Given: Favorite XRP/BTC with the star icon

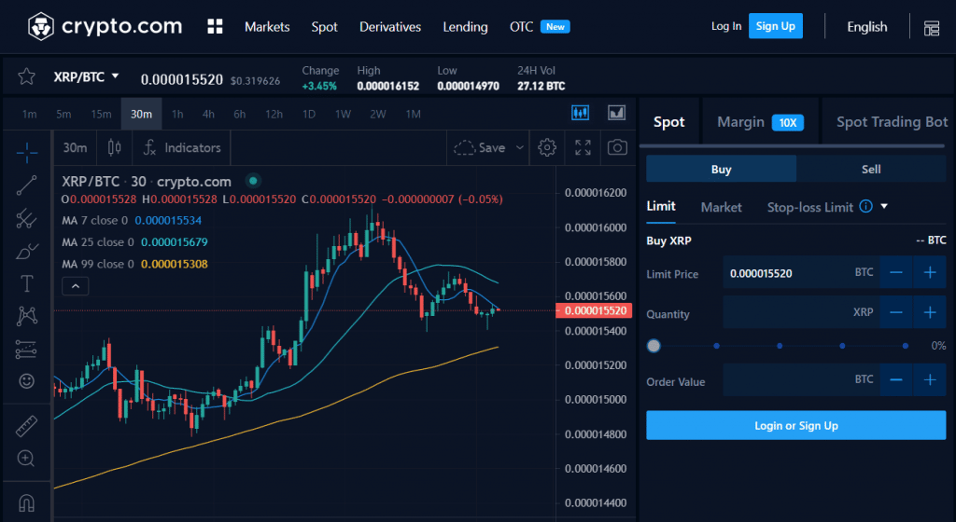Looking at the screenshot, I should [x=26, y=76].
